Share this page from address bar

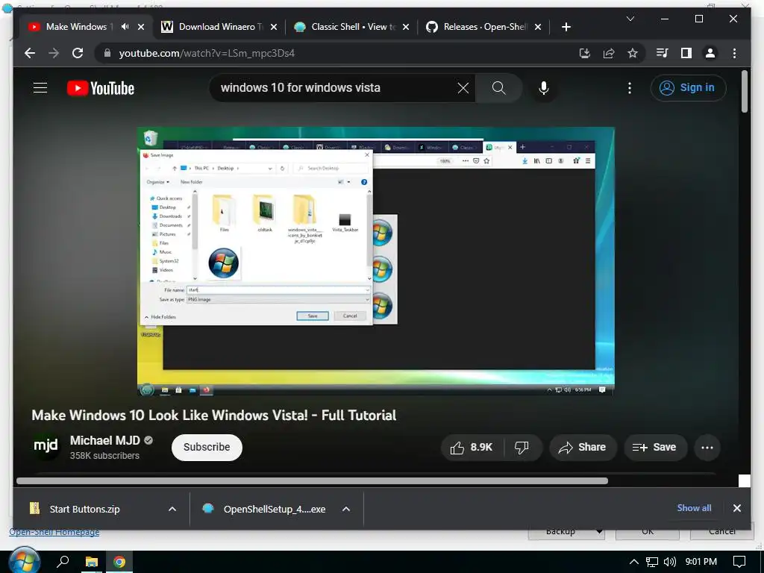pos(609,53)
